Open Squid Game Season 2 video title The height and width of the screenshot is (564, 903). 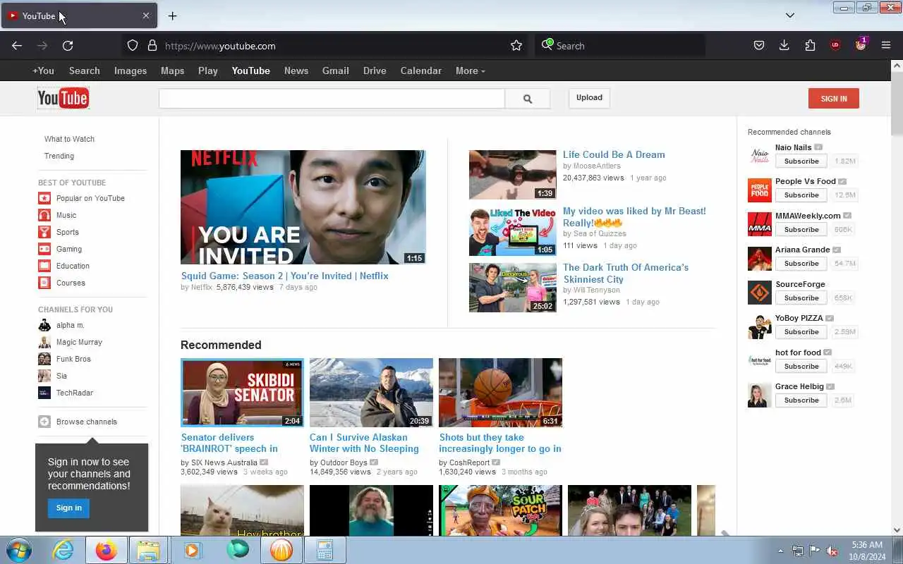pos(285,276)
